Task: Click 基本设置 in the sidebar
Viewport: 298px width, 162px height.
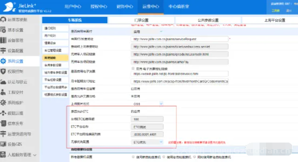Action: [x=16, y=30]
